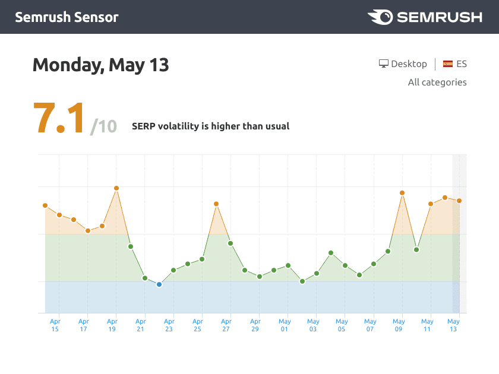Viewport: 499px width, 374px height.
Task: Click the green data point at May 04
Action: coord(331,253)
